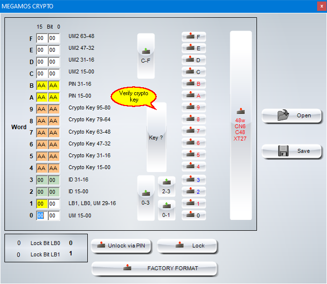This screenshot has height=284, width=327.
Task: Click UM2 63-48 label
Action: click(x=81, y=36)
